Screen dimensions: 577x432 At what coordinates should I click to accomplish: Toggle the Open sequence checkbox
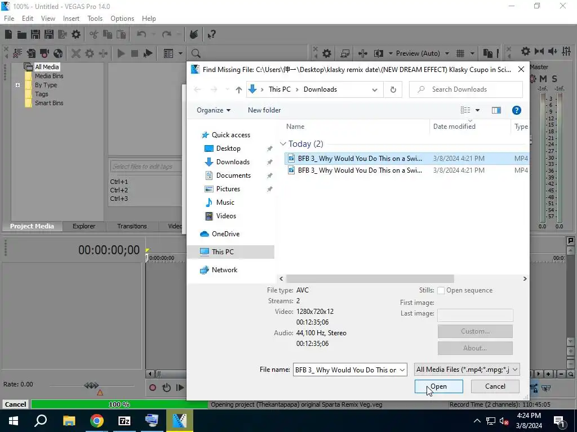coord(441,291)
